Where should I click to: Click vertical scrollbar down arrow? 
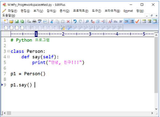point(156,109)
